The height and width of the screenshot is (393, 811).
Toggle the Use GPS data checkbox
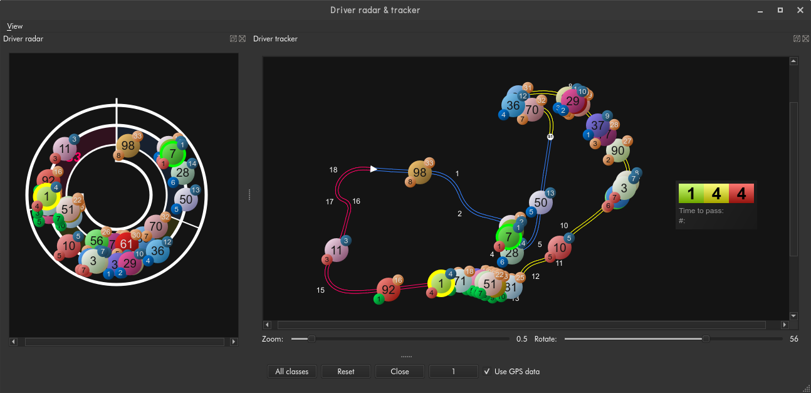487,372
